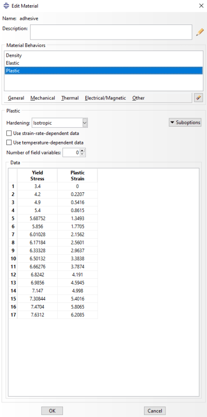Click the pencil icon beside Description
The image size is (207, 417).
(200, 32)
